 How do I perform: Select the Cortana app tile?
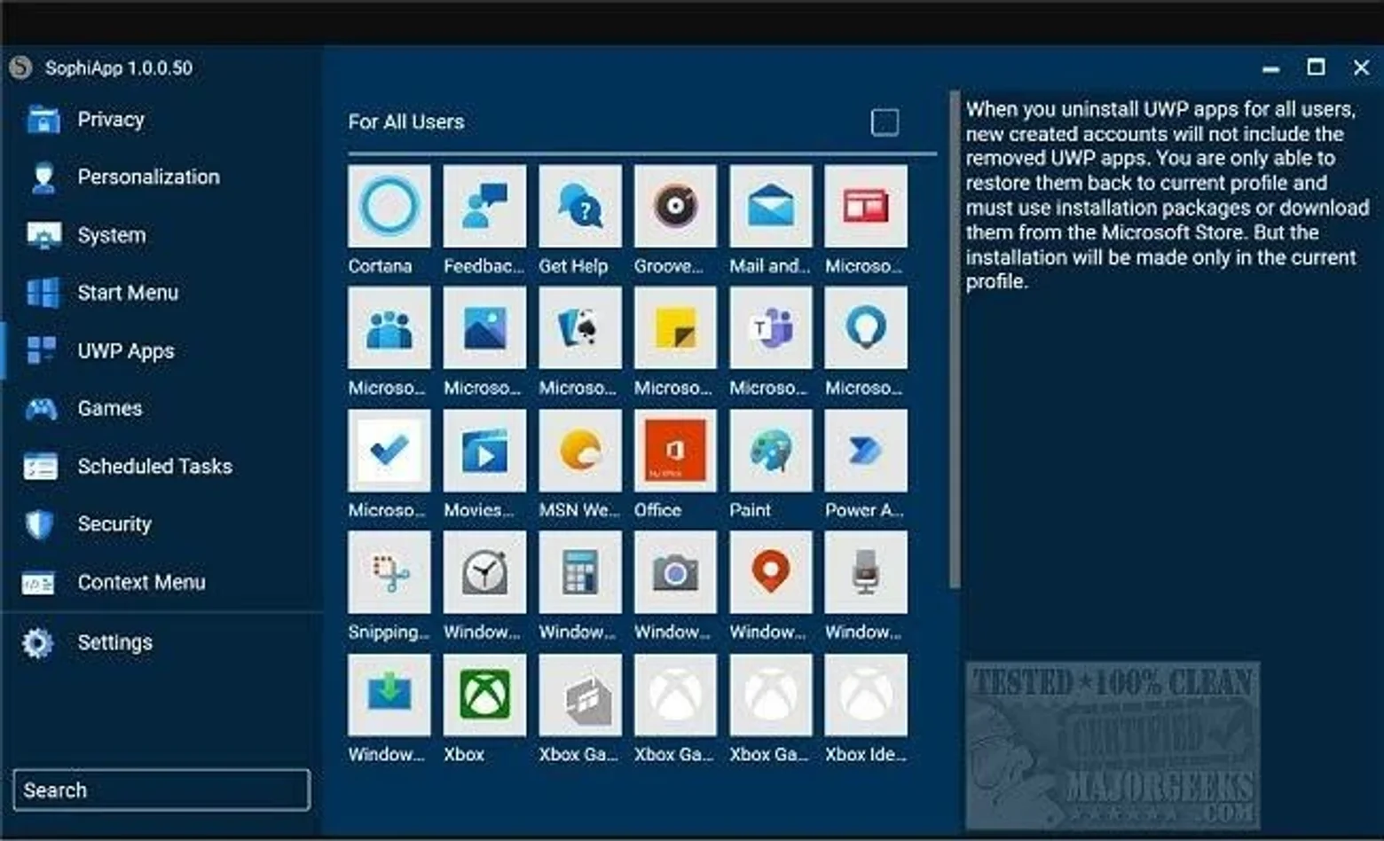point(389,206)
